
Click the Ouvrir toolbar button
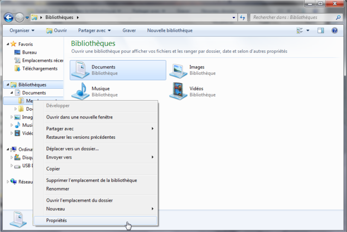pos(57,30)
